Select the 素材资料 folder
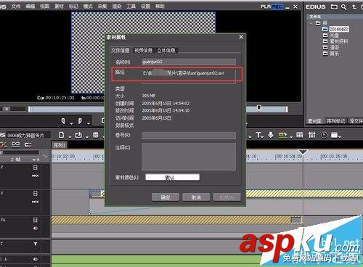363x267 pixels. (339, 41)
